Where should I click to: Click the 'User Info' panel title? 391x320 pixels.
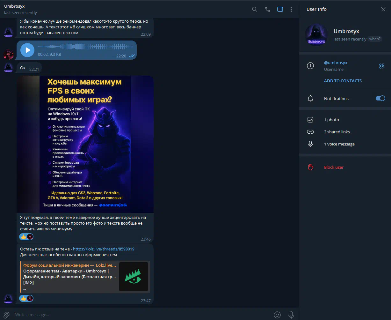click(316, 9)
